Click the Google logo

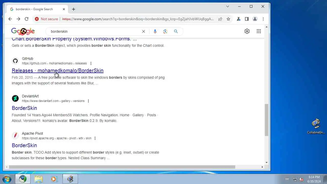[x=23, y=31]
